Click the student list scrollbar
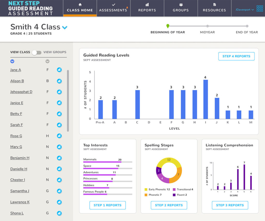 click(68, 101)
